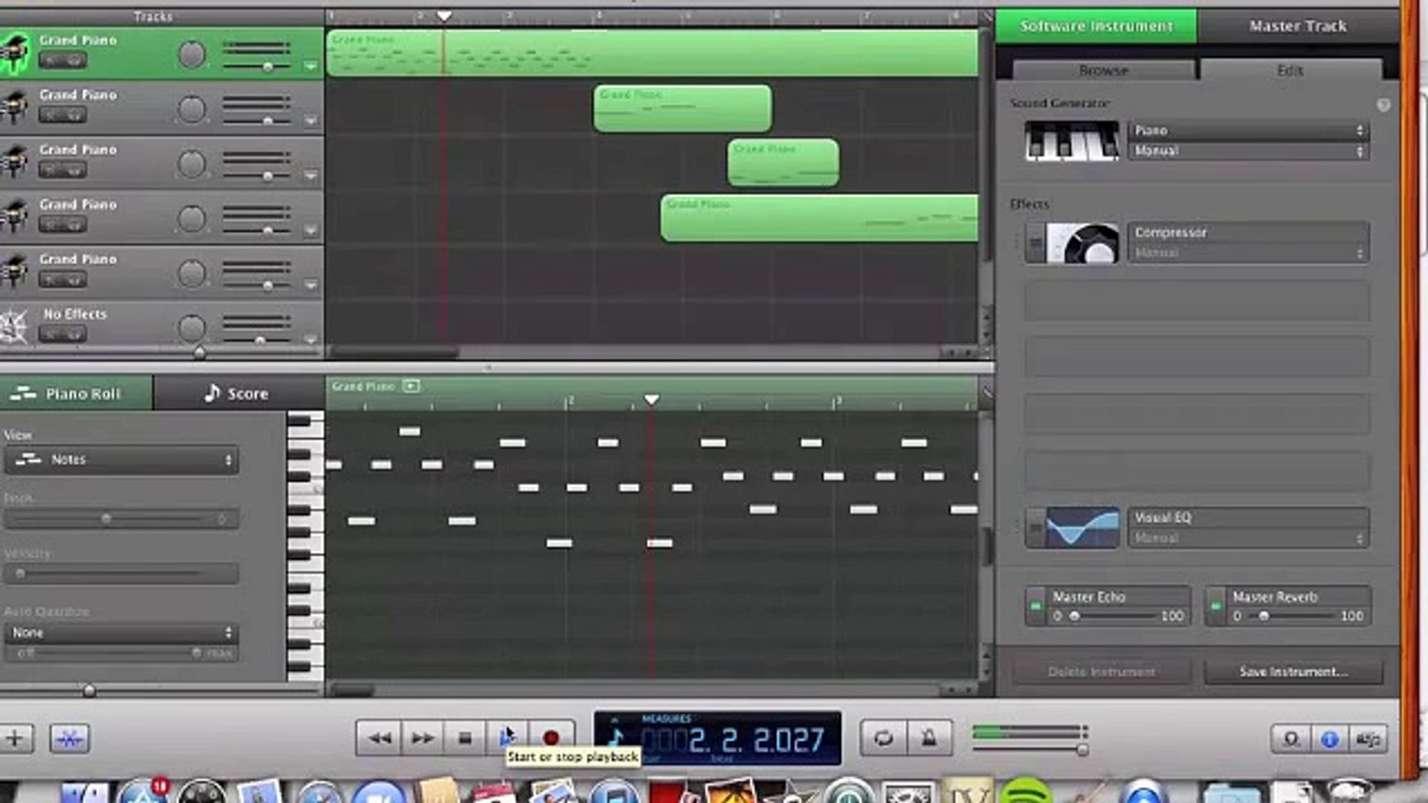
Task: Toggle the Master Reverb enable light
Action: pos(1215,607)
